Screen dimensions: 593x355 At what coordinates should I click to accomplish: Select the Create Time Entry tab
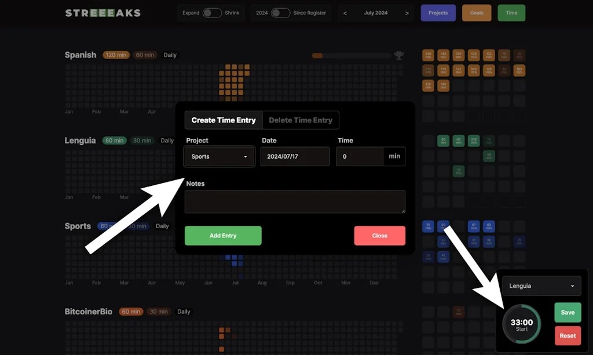click(223, 120)
